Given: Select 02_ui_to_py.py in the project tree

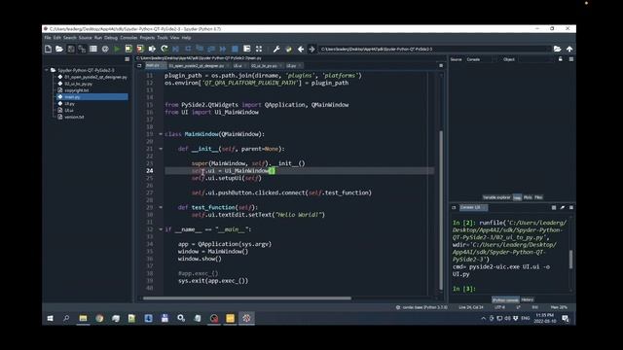Looking at the screenshot, I should click(78, 84).
